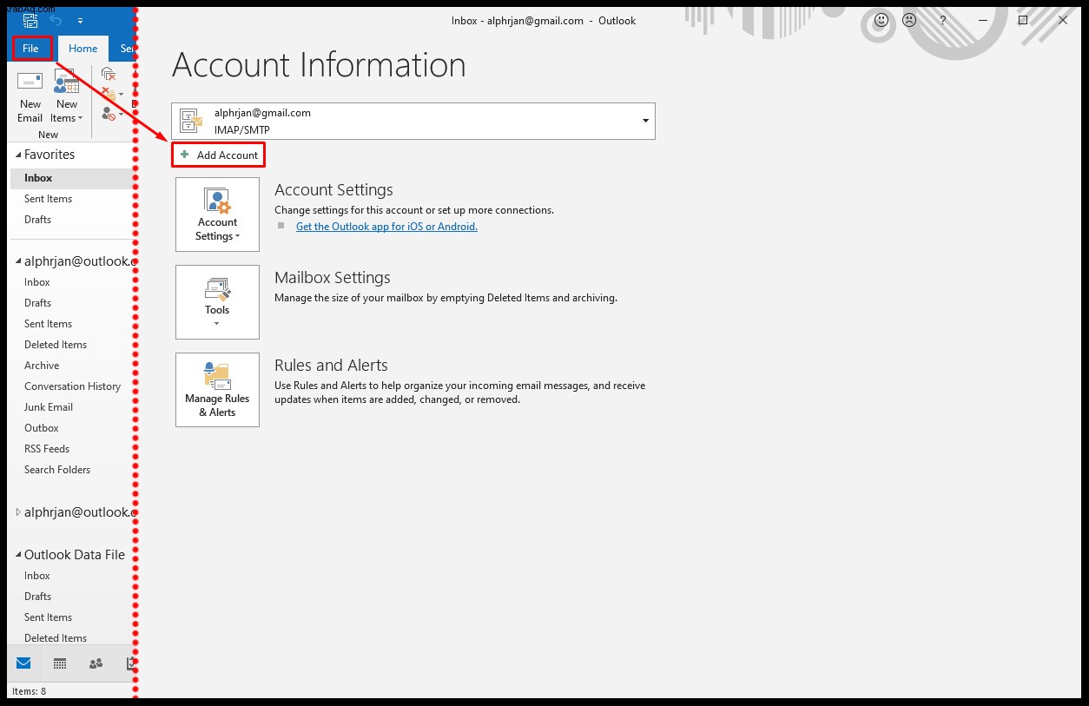The image size is (1089, 706).
Task: Open the Junk dropdown in the ribbon
Action: (112, 114)
